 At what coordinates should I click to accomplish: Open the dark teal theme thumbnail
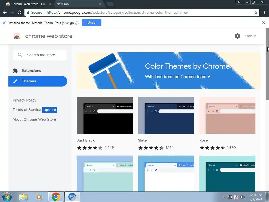[227, 174]
